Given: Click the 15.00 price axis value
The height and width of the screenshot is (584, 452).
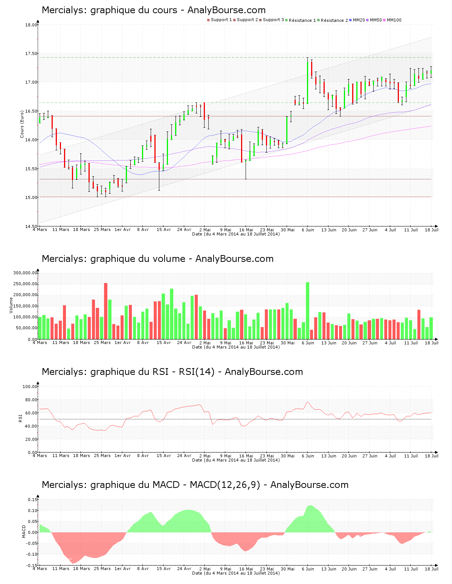Looking at the screenshot, I should 31,197.
